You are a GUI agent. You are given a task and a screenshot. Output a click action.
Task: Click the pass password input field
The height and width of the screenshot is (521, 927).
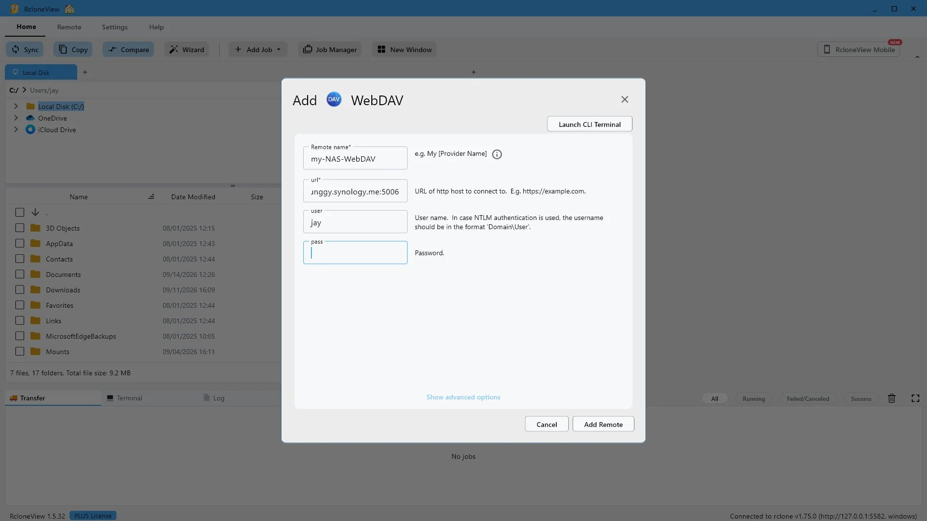pos(355,253)
